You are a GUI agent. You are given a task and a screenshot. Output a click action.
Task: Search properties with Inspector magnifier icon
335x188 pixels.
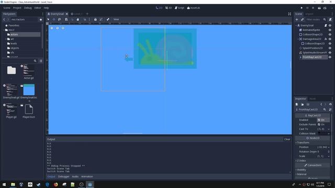pos(325,109)
